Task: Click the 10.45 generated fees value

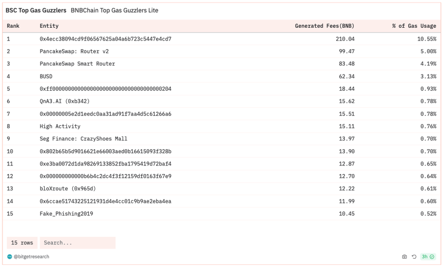Action: (x=346, y=214)
